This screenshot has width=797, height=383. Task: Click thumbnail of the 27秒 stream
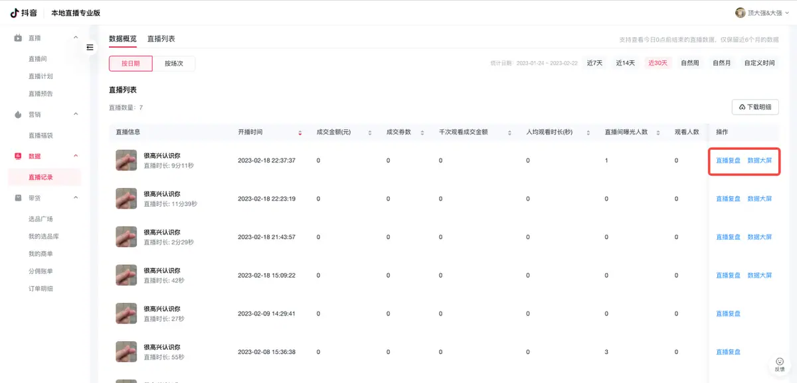point(126,314)
